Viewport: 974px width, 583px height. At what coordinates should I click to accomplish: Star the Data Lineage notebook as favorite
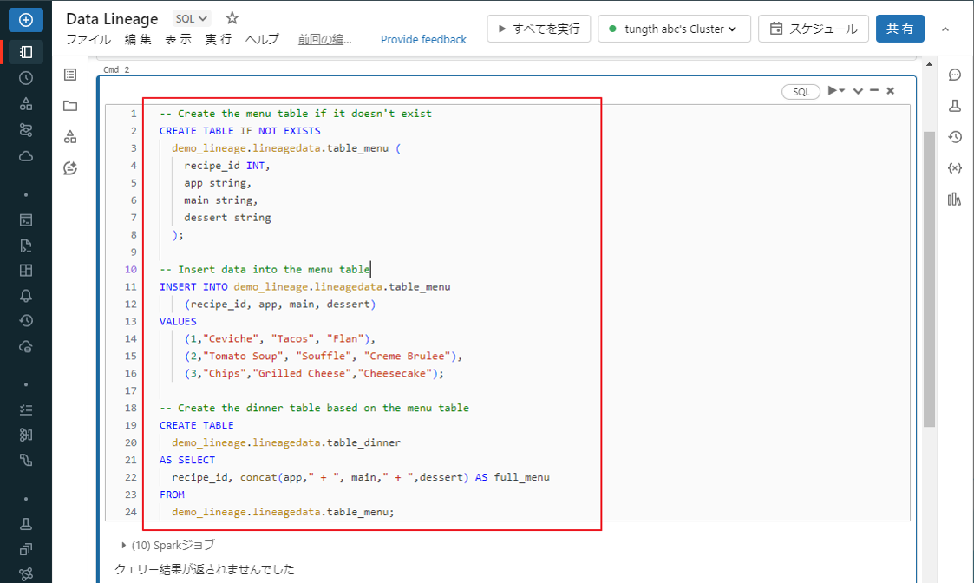[x=232, y=18]
